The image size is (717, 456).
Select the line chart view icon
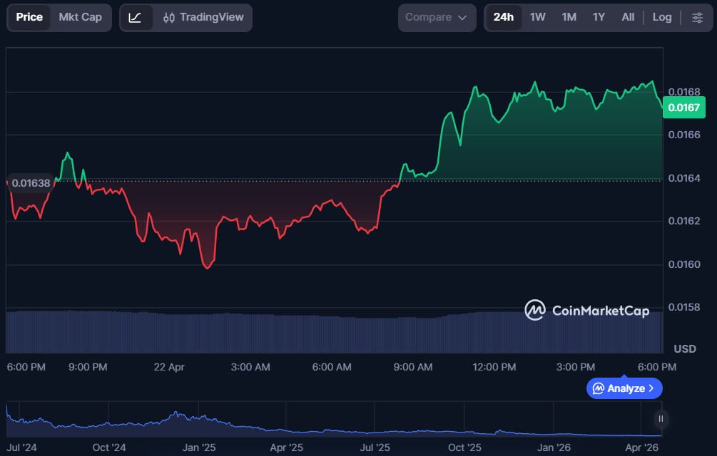[x=135, y=17]
